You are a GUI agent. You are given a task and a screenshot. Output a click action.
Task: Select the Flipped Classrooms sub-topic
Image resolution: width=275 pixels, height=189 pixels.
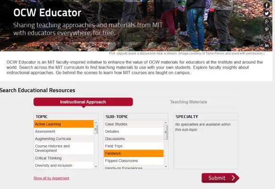[134, 161]
